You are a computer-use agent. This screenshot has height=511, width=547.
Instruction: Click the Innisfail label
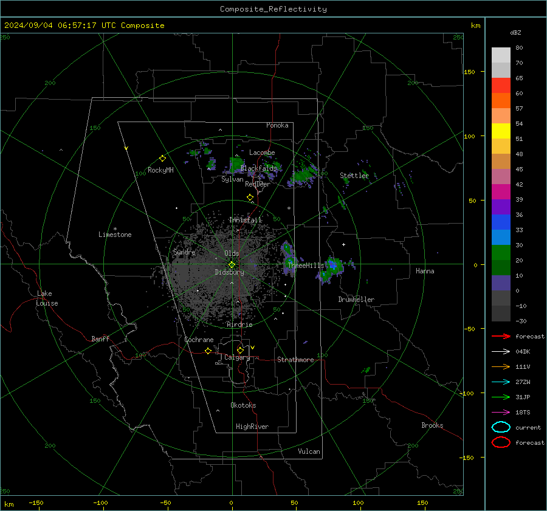(246, 220)
